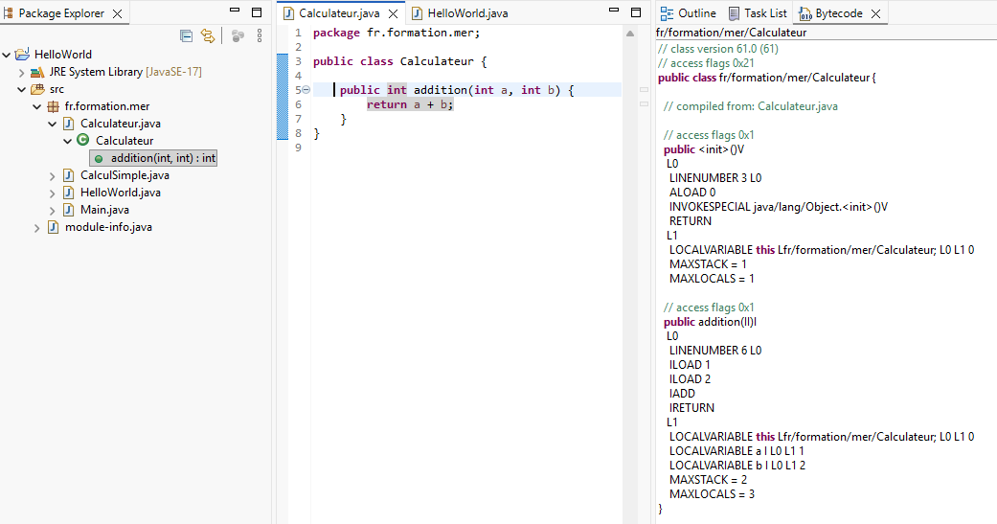Click 'ILOAD 2' in Bytecode view
This screenshot has width=997, height=524.
(690, 379)
